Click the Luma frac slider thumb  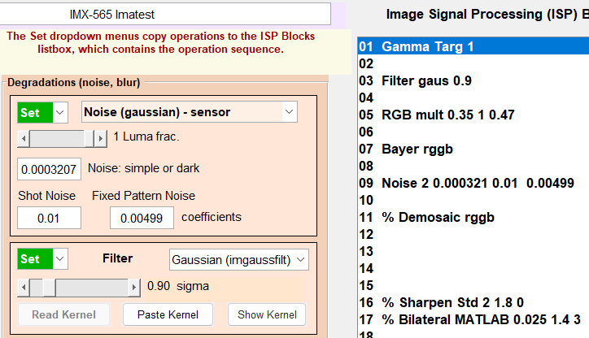(x=89, y=139)
